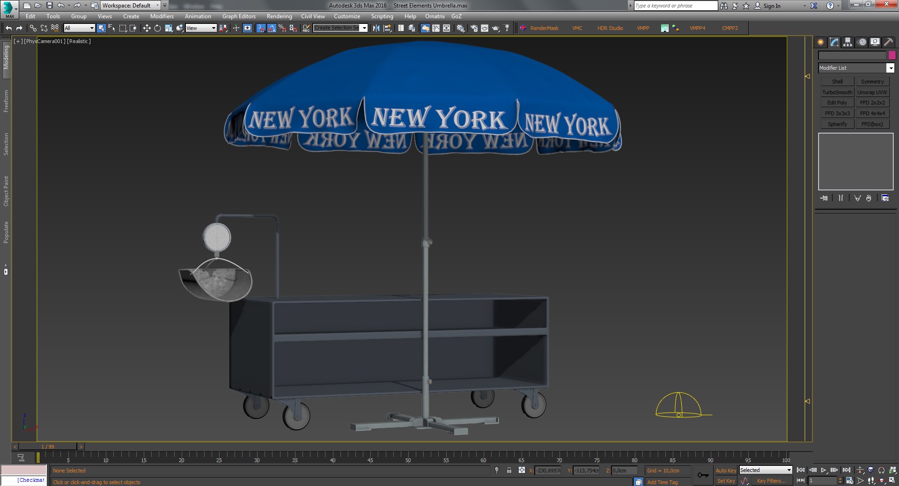Choose the Rectangular Selection Region tool
The image size is (899, 486).
(x=123, y=28)
